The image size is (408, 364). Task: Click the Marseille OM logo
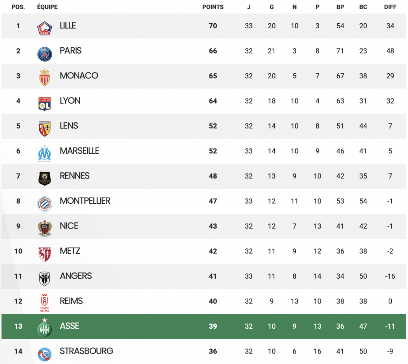coord(45,154)
